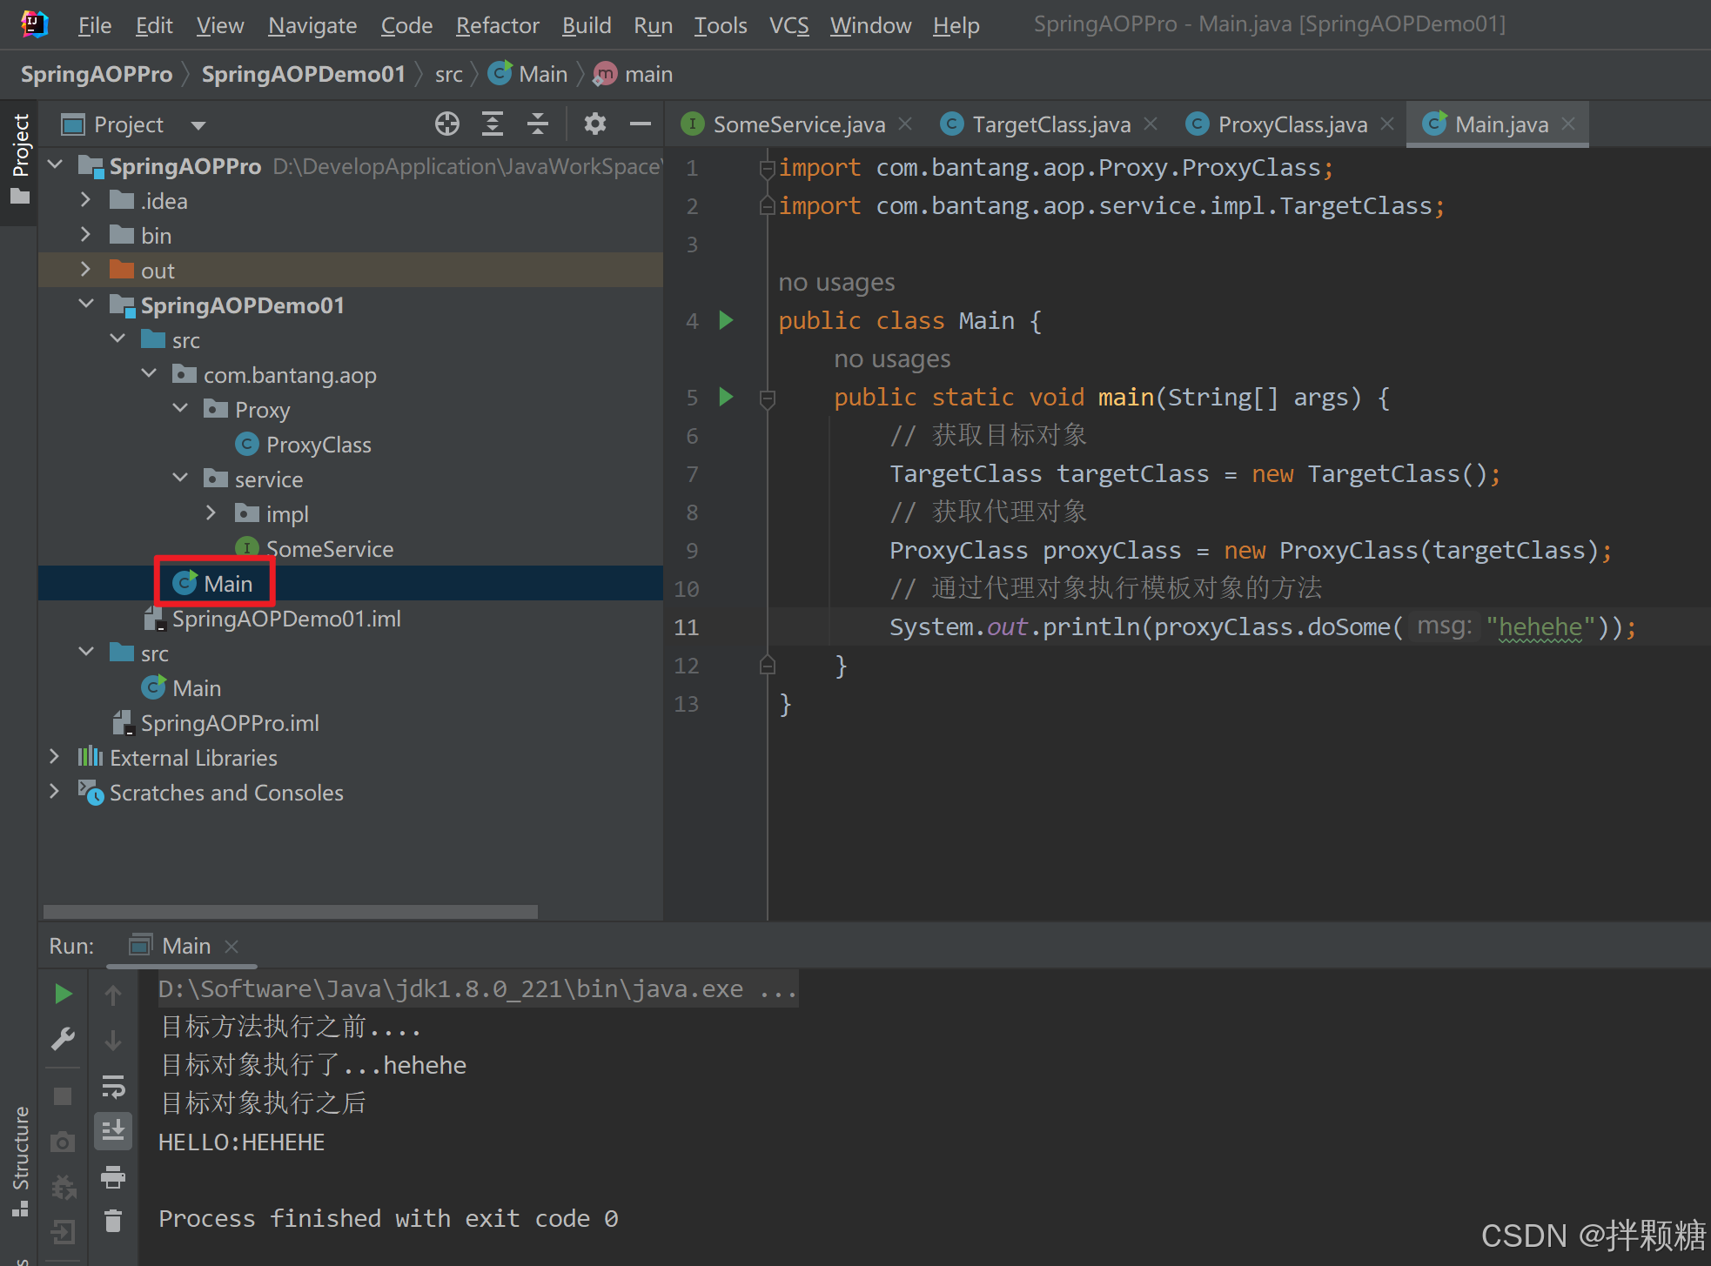Toggle soft-wrap in run console
The height and width of the screenshot is (1266, 1711).
tap(113, 1087)
